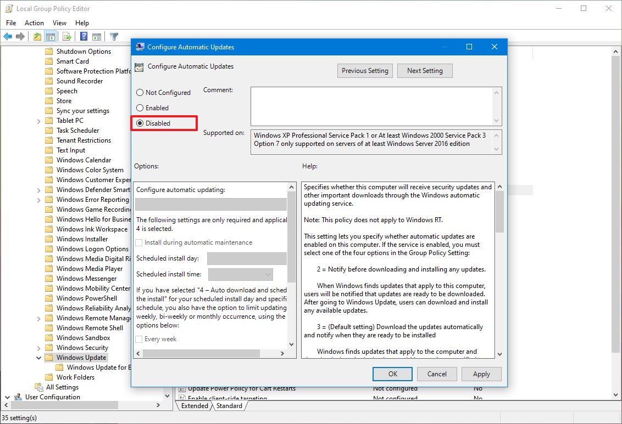Open Help using the question mark toolbar icon

point(82,36)
